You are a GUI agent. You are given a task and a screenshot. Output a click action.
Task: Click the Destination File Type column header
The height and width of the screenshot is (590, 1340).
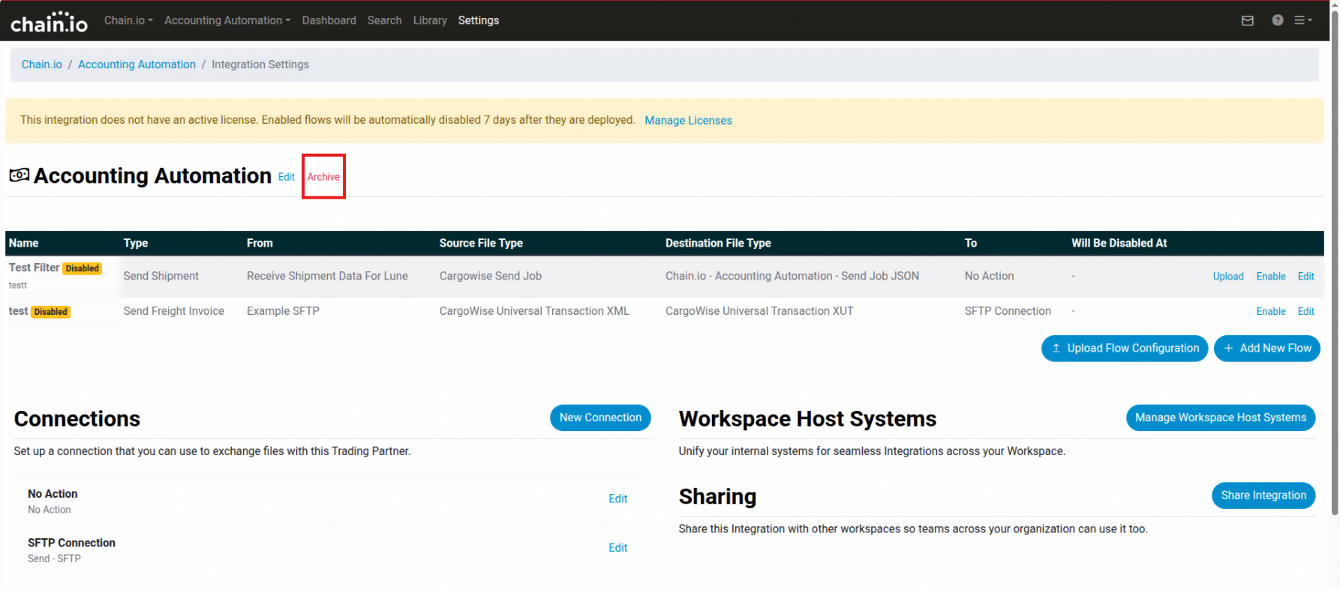pos(718,243)
